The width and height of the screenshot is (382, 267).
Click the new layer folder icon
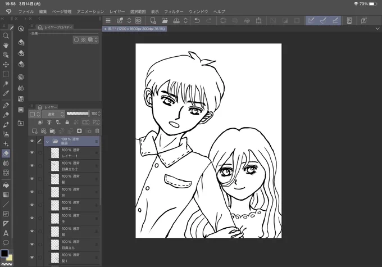[x=52, y=131]
